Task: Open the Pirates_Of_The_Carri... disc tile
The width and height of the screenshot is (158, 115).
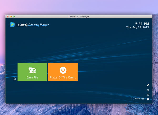Action: coord(63,72)
